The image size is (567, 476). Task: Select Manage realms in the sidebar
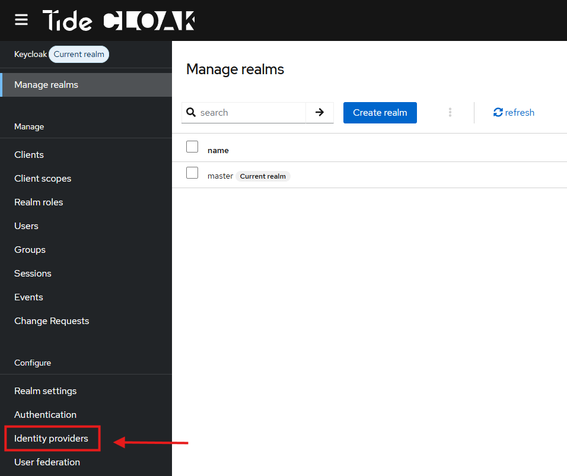point(46,84)
